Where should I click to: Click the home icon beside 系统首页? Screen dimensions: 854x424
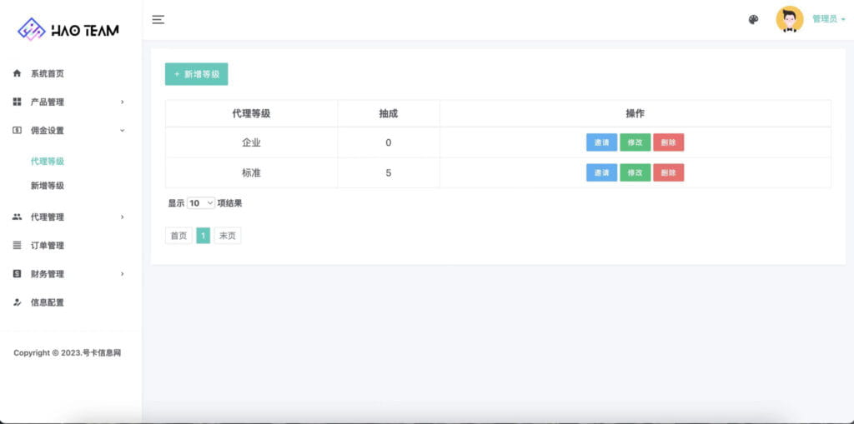coord(18,73)
